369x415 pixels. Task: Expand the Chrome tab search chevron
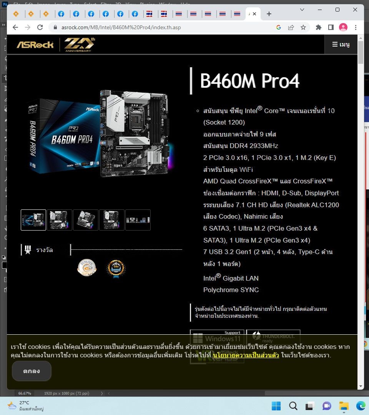coord(302,10)
